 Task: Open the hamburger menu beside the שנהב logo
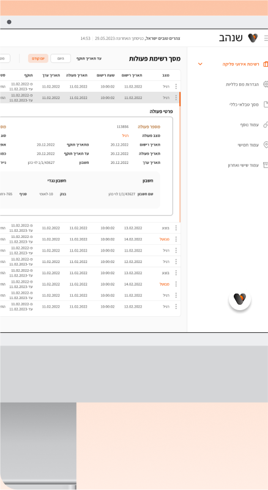[266, 38]
